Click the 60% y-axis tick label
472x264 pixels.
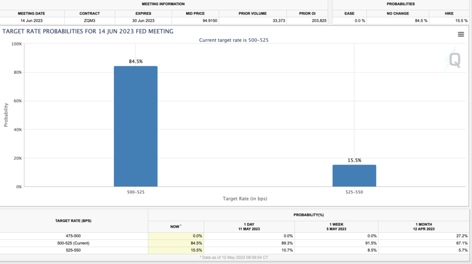pos(18,101)
